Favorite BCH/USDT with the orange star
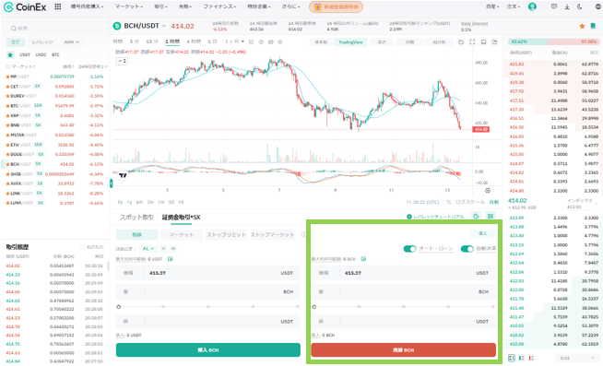 pos(582,26)
